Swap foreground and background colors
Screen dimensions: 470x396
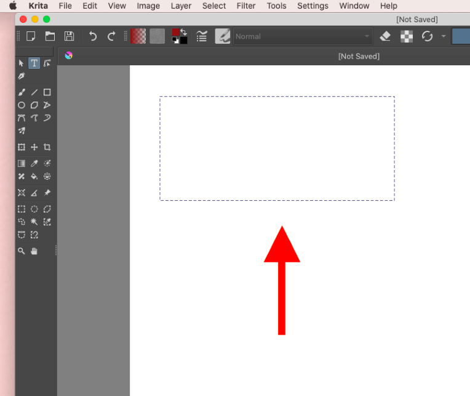(184, 32)
